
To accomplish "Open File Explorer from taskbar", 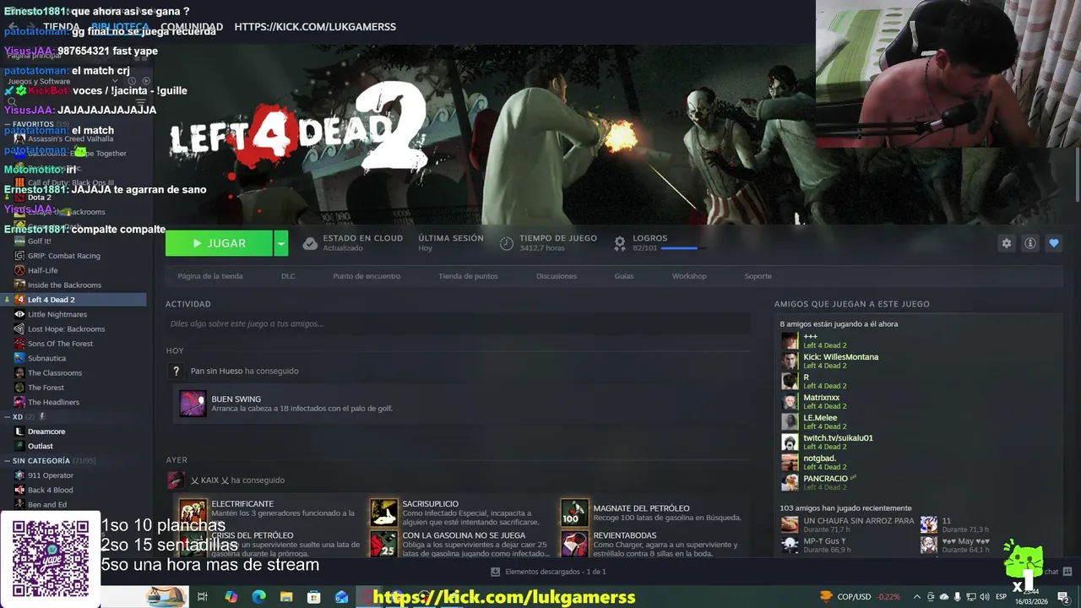I will point(286,597).
